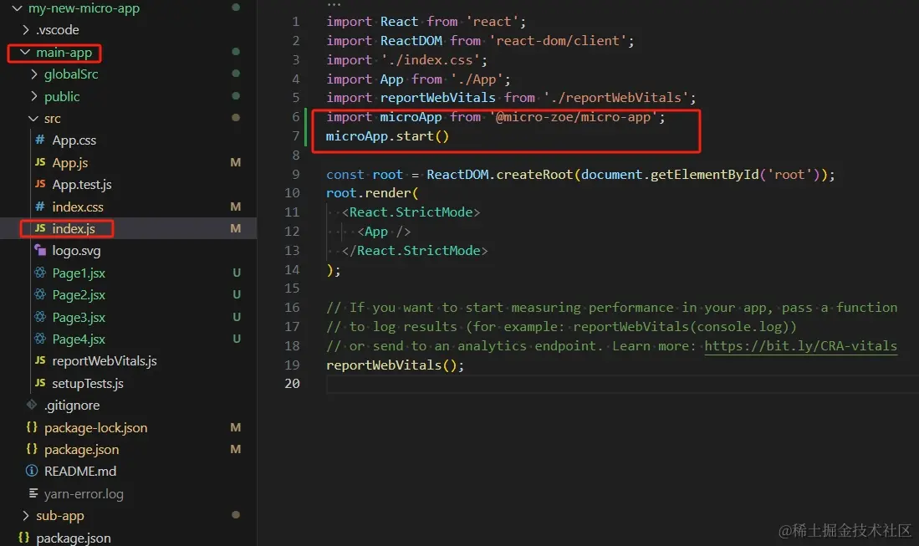
Task: Click the U status badge beside Page1.jsx
Action: [x=237, y=273]
